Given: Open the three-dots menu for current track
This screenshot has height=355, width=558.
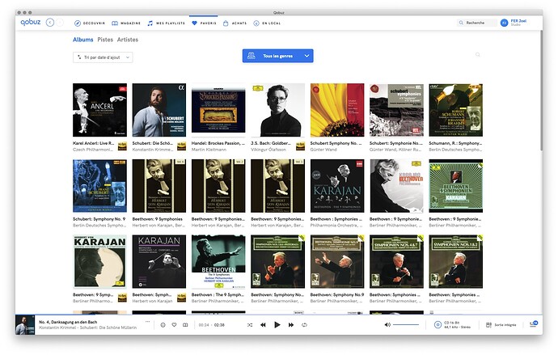Looking at the screenshot, I should pyautogui.click(x=147, y=322).
